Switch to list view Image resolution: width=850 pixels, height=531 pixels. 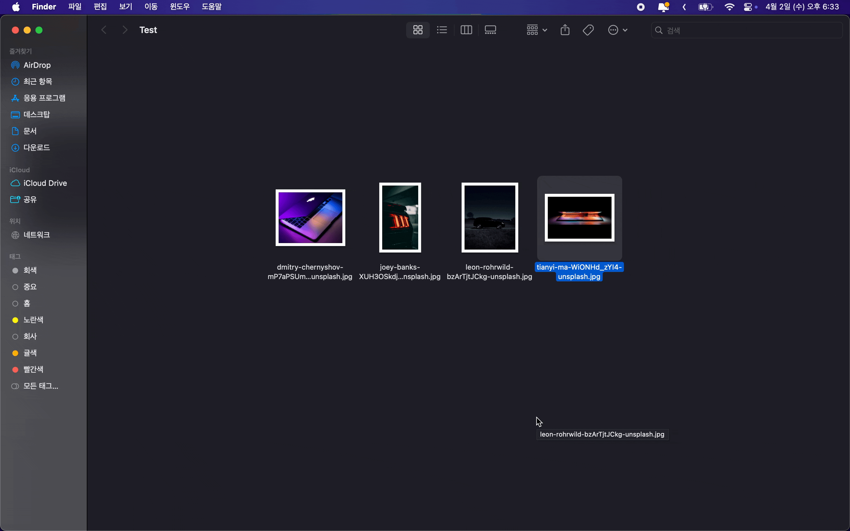pyautogui.click(x=442, y=30)
